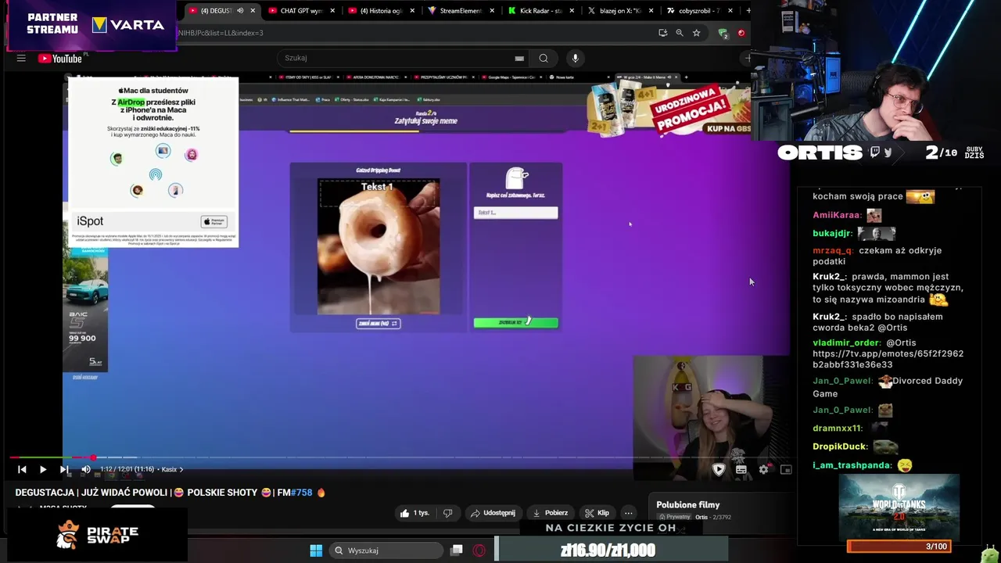This screenshot has width=1001, height=563.
Task: Launch Opera from the taskbar
Action: (479, 550)
